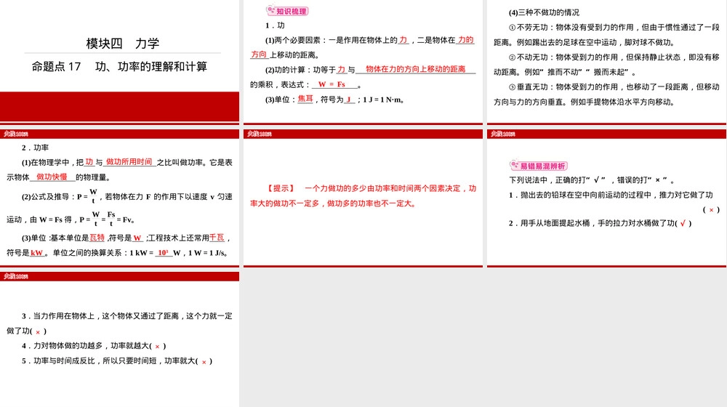The height and width of the screenshot is (407, 727).
Task: Click question 4 力对物体做的功越多
Action: click(x=93, y=346)
